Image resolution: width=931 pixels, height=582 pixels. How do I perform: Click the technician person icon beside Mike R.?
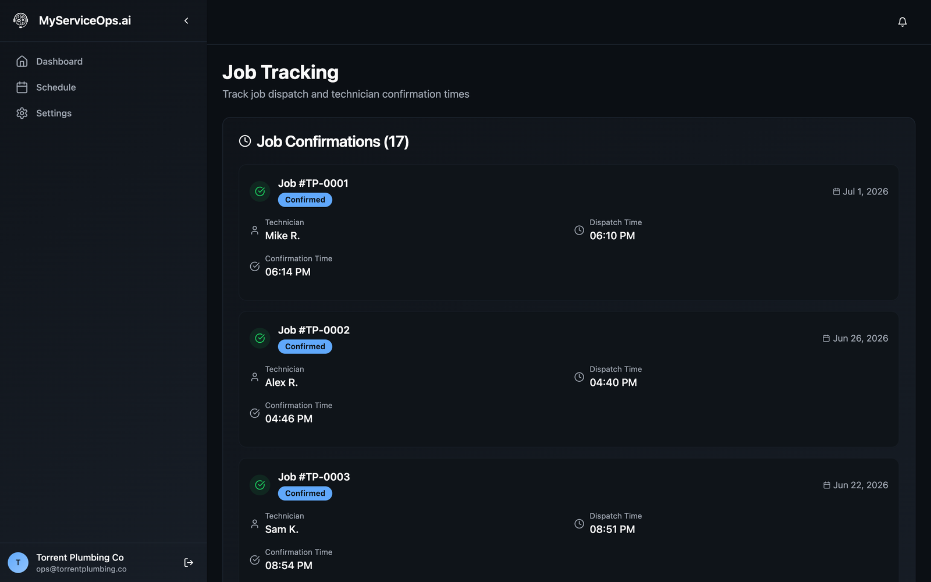[255, 230]
